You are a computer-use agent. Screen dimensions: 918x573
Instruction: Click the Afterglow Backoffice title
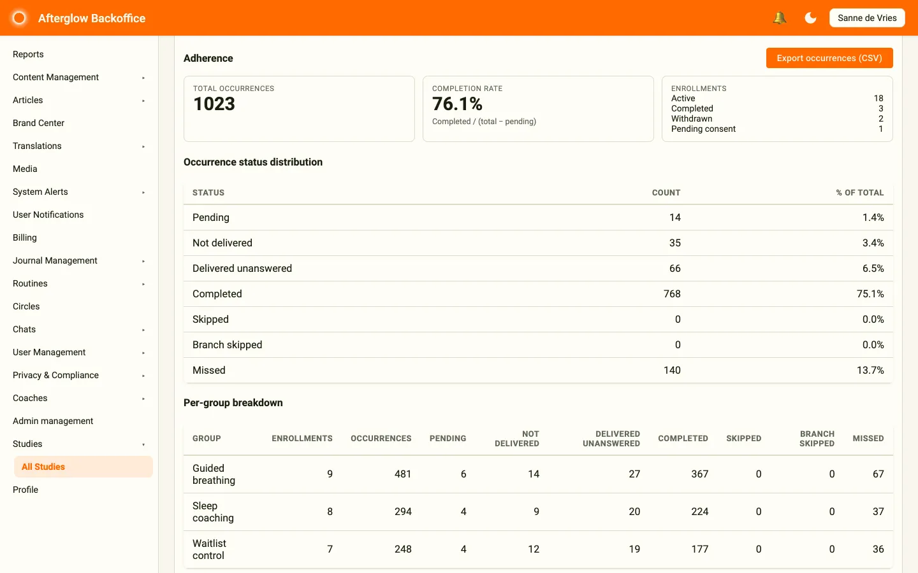coord(92,18)
